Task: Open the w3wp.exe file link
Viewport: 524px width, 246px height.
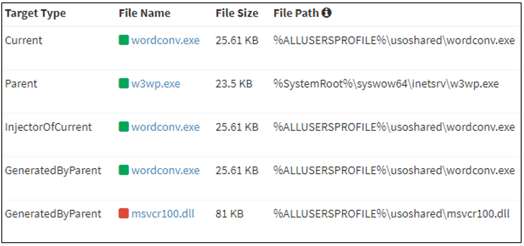Action: pos(156,84)
